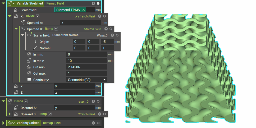Open help for Variably Stretched block

pyautogui.click(x=93, y=3)
